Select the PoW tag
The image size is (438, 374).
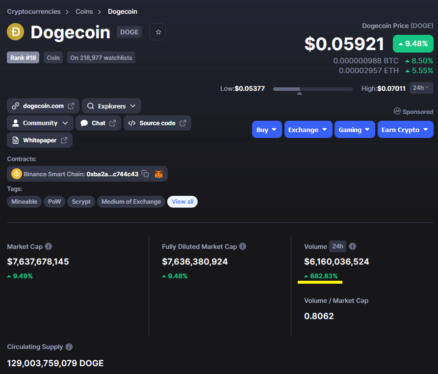(x=54, y=202)
